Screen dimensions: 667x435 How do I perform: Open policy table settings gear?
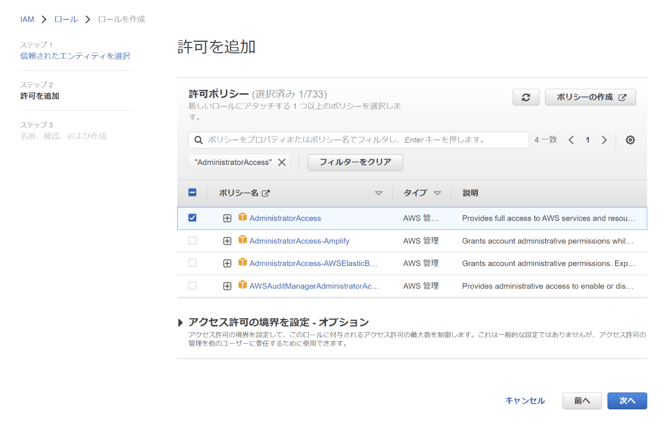click(630, 140)
